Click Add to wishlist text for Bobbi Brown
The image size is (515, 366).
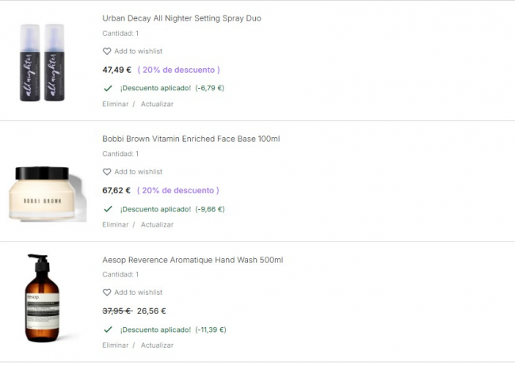coord(138,172)
